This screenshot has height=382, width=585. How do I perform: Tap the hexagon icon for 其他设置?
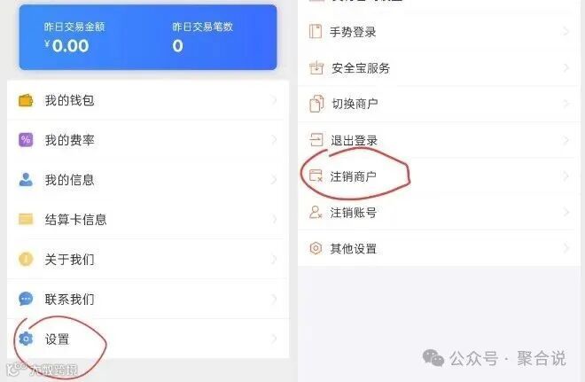pyautogui.click(x=316, y=248)
